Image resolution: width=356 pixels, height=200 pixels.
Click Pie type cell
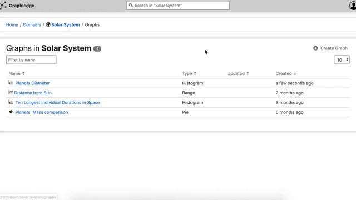click(185, 112)
